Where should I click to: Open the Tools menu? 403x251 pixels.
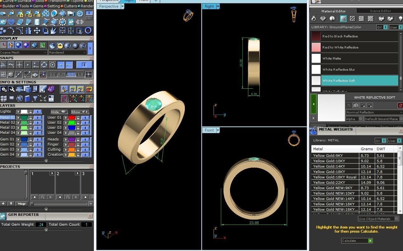pyautogui.click(x=24, y=6)
